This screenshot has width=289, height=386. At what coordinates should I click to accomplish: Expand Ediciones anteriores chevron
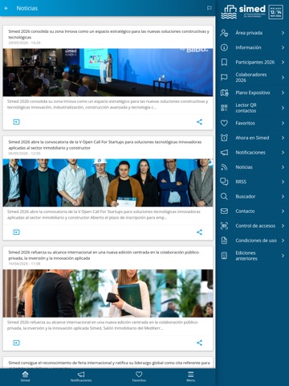[x=283, y=256]
